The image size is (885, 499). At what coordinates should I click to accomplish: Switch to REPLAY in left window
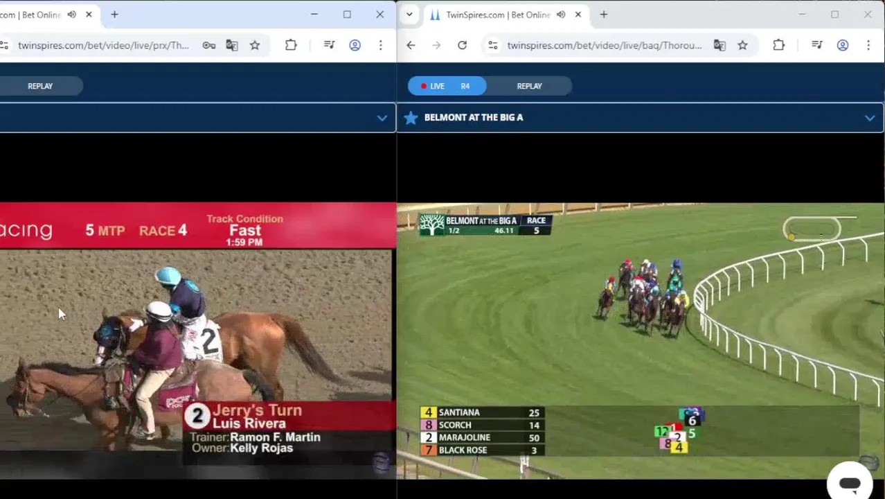[x=40, y=86]
